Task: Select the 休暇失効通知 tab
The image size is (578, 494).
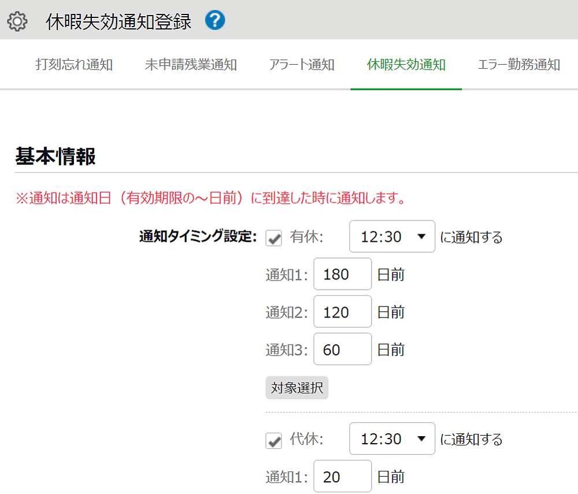Action: (x=406, y=65)
